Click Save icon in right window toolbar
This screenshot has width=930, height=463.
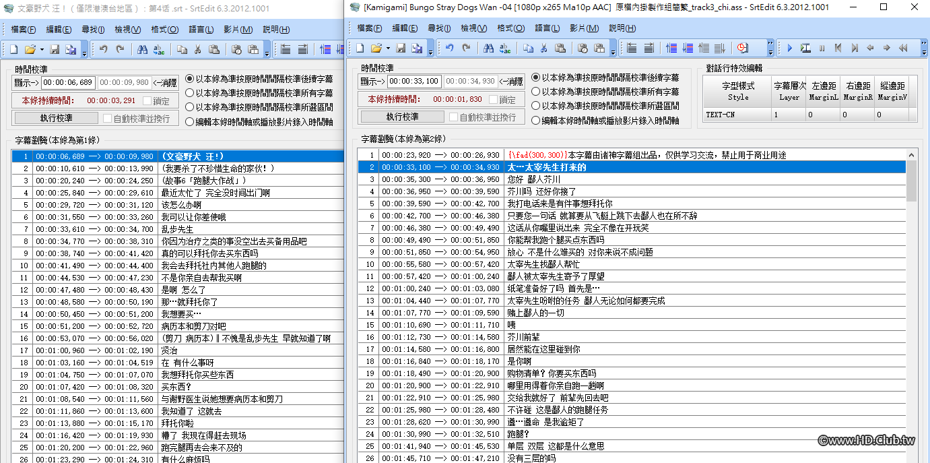coord(401,48)
